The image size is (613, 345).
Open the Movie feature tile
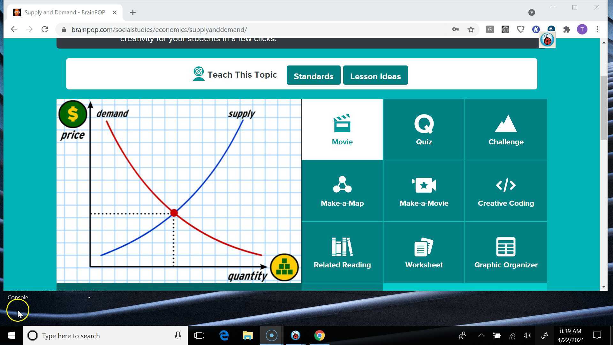(342, 130)
